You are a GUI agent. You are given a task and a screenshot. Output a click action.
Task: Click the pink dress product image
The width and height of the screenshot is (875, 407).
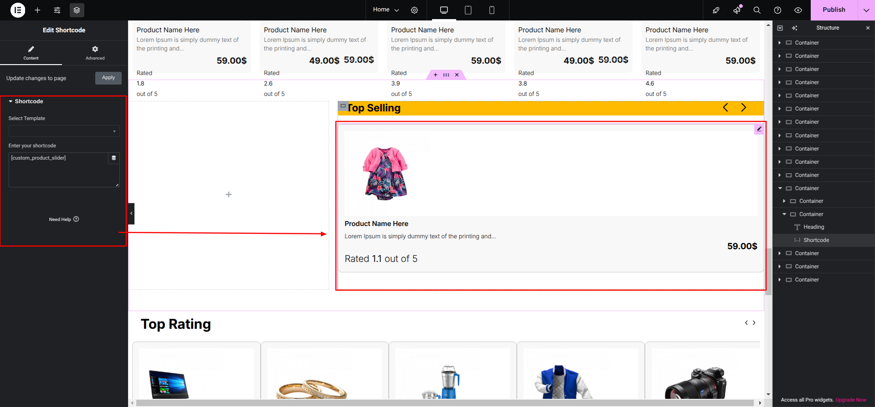385,173
